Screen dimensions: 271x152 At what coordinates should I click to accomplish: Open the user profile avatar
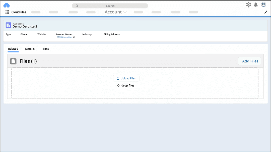point(263,4)
